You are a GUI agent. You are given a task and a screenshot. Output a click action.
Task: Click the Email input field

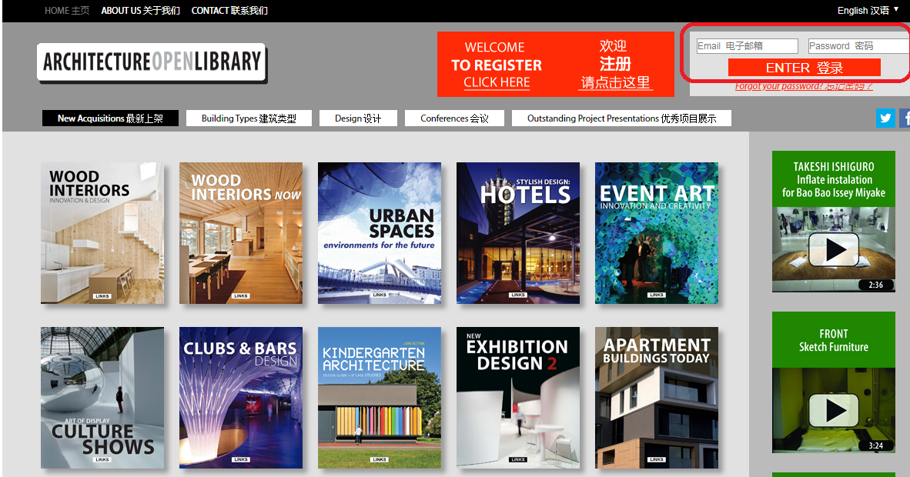(746, 46)
